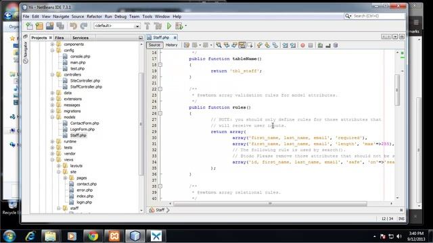The height and width of the screenshot is (243, 433).
Task: Expand the layouts folder
Action: 59,166
